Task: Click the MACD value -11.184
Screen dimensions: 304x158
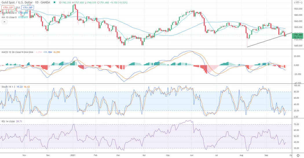Action: pyautogui.click(x=47, y=52)
